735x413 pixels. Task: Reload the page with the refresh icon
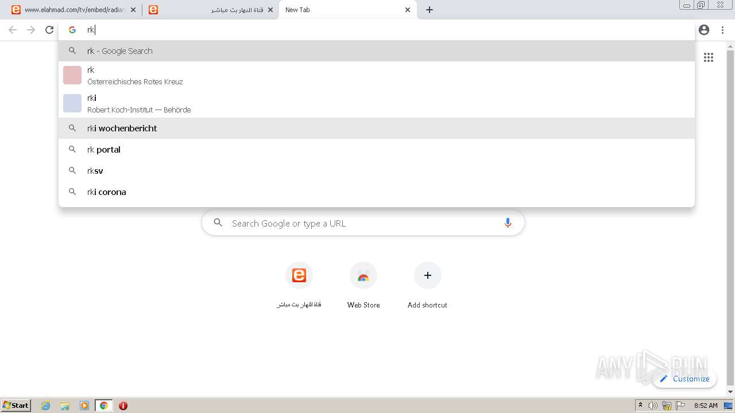(49, 30)
